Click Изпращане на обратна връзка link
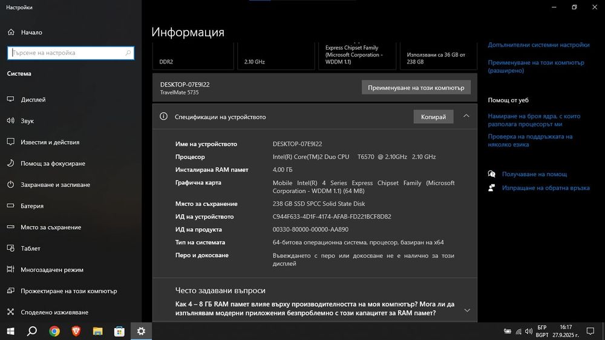Screen dimensions: 605x340 tap(546, 188)
